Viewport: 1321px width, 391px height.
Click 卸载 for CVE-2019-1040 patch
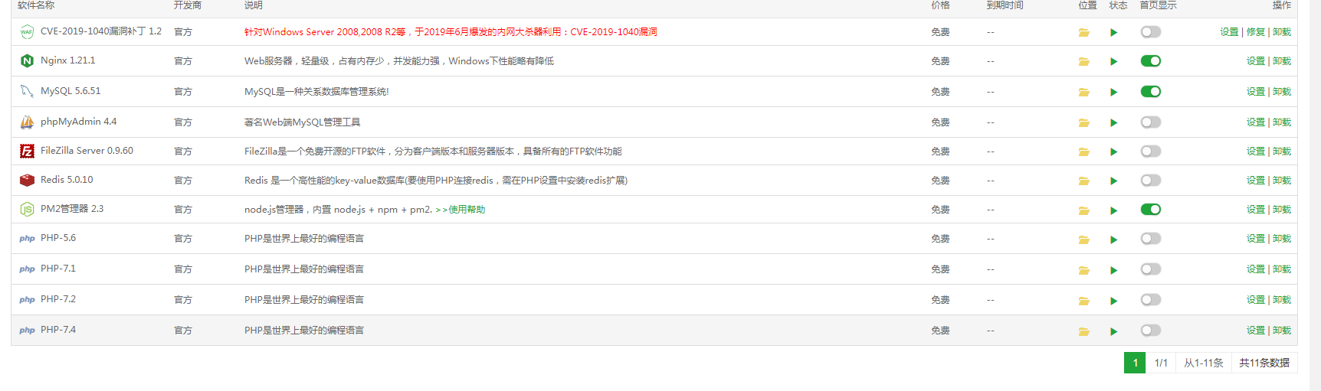1282,32
